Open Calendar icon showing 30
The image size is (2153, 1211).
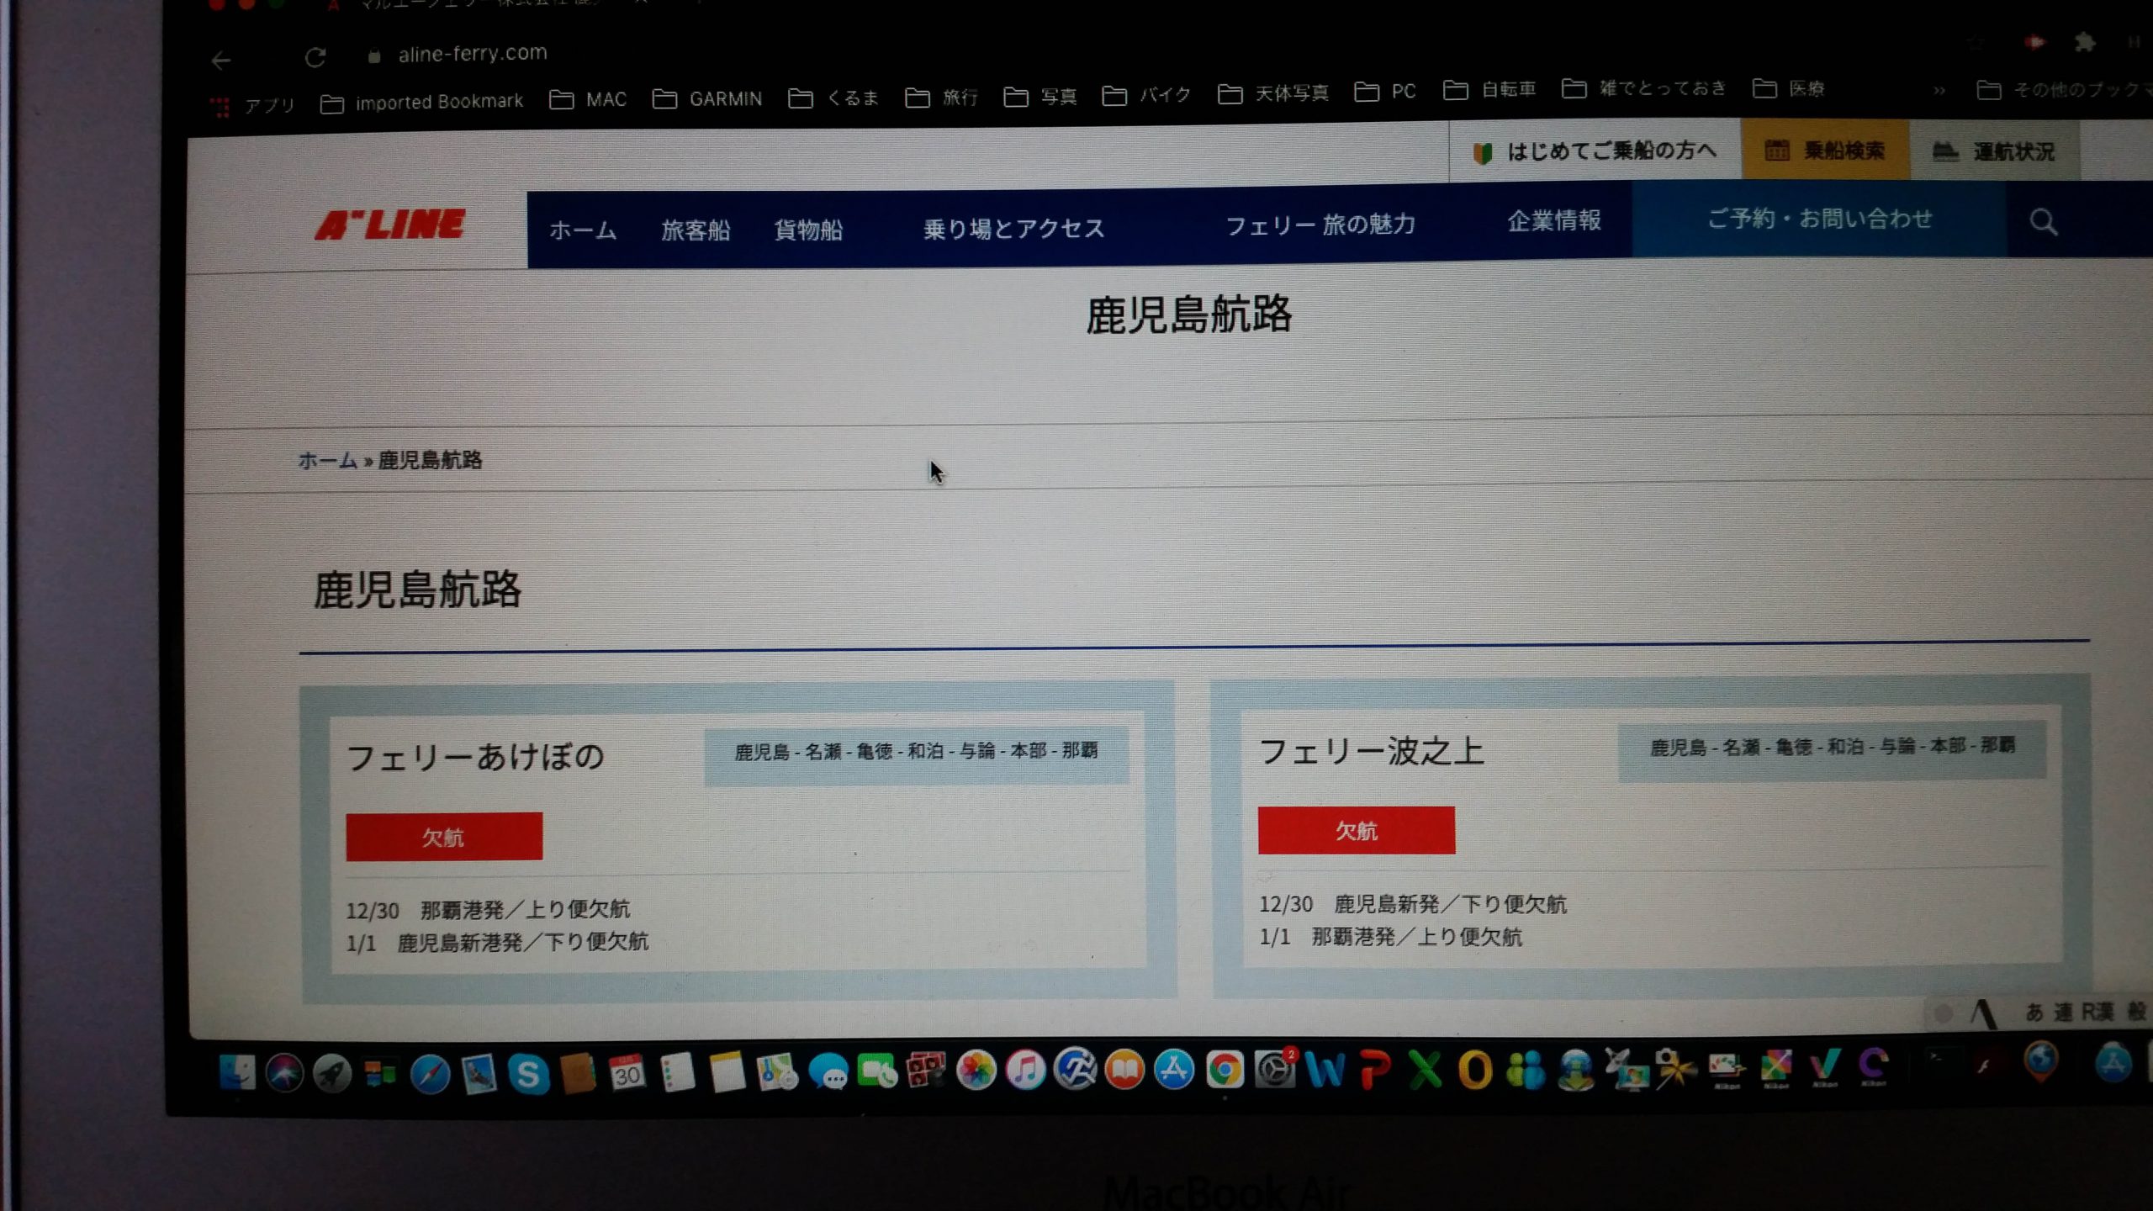point(627,1073)
